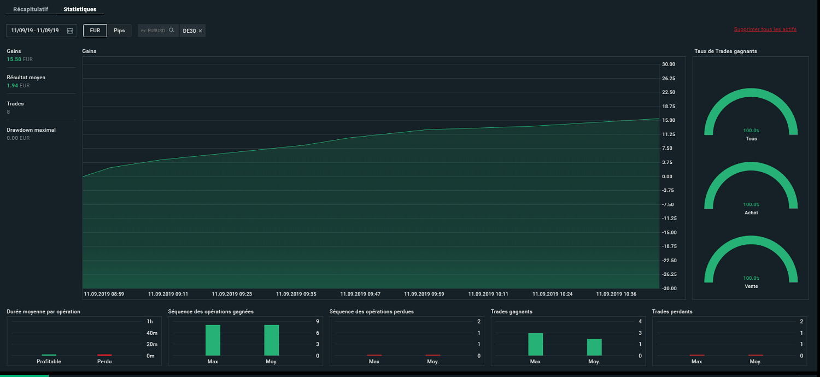Select the Statistiques tab
The height and width of the screenshot is (377, 820).
[x=80, y=9]
